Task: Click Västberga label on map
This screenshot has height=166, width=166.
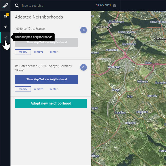Action: (114, 67)
